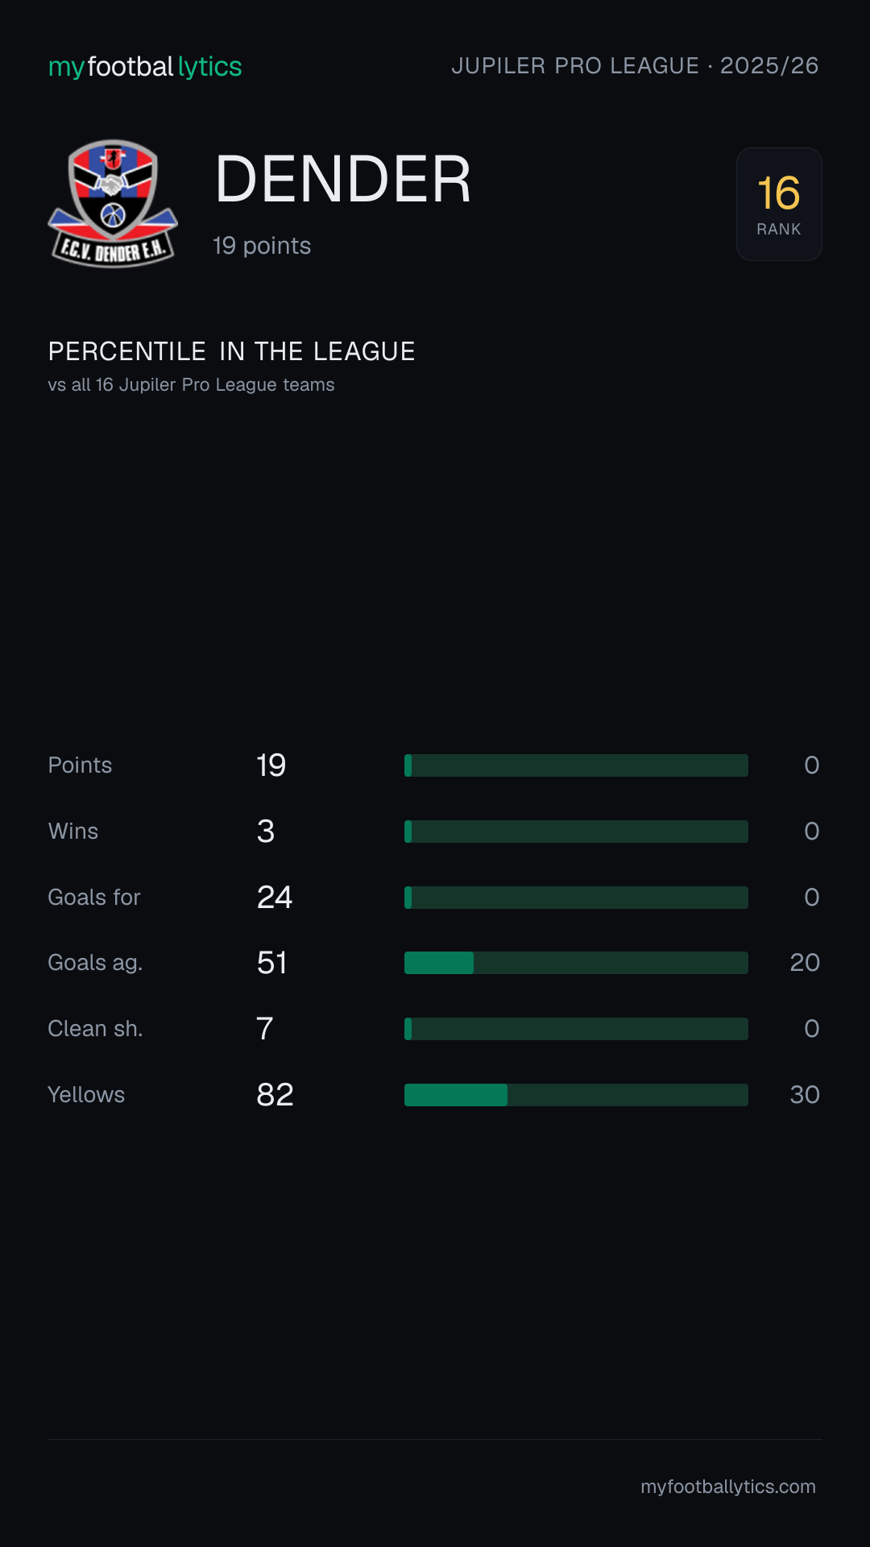Click the Yellows percentile number 30
The image size is (870, 1547).
tap(805, 1095)
